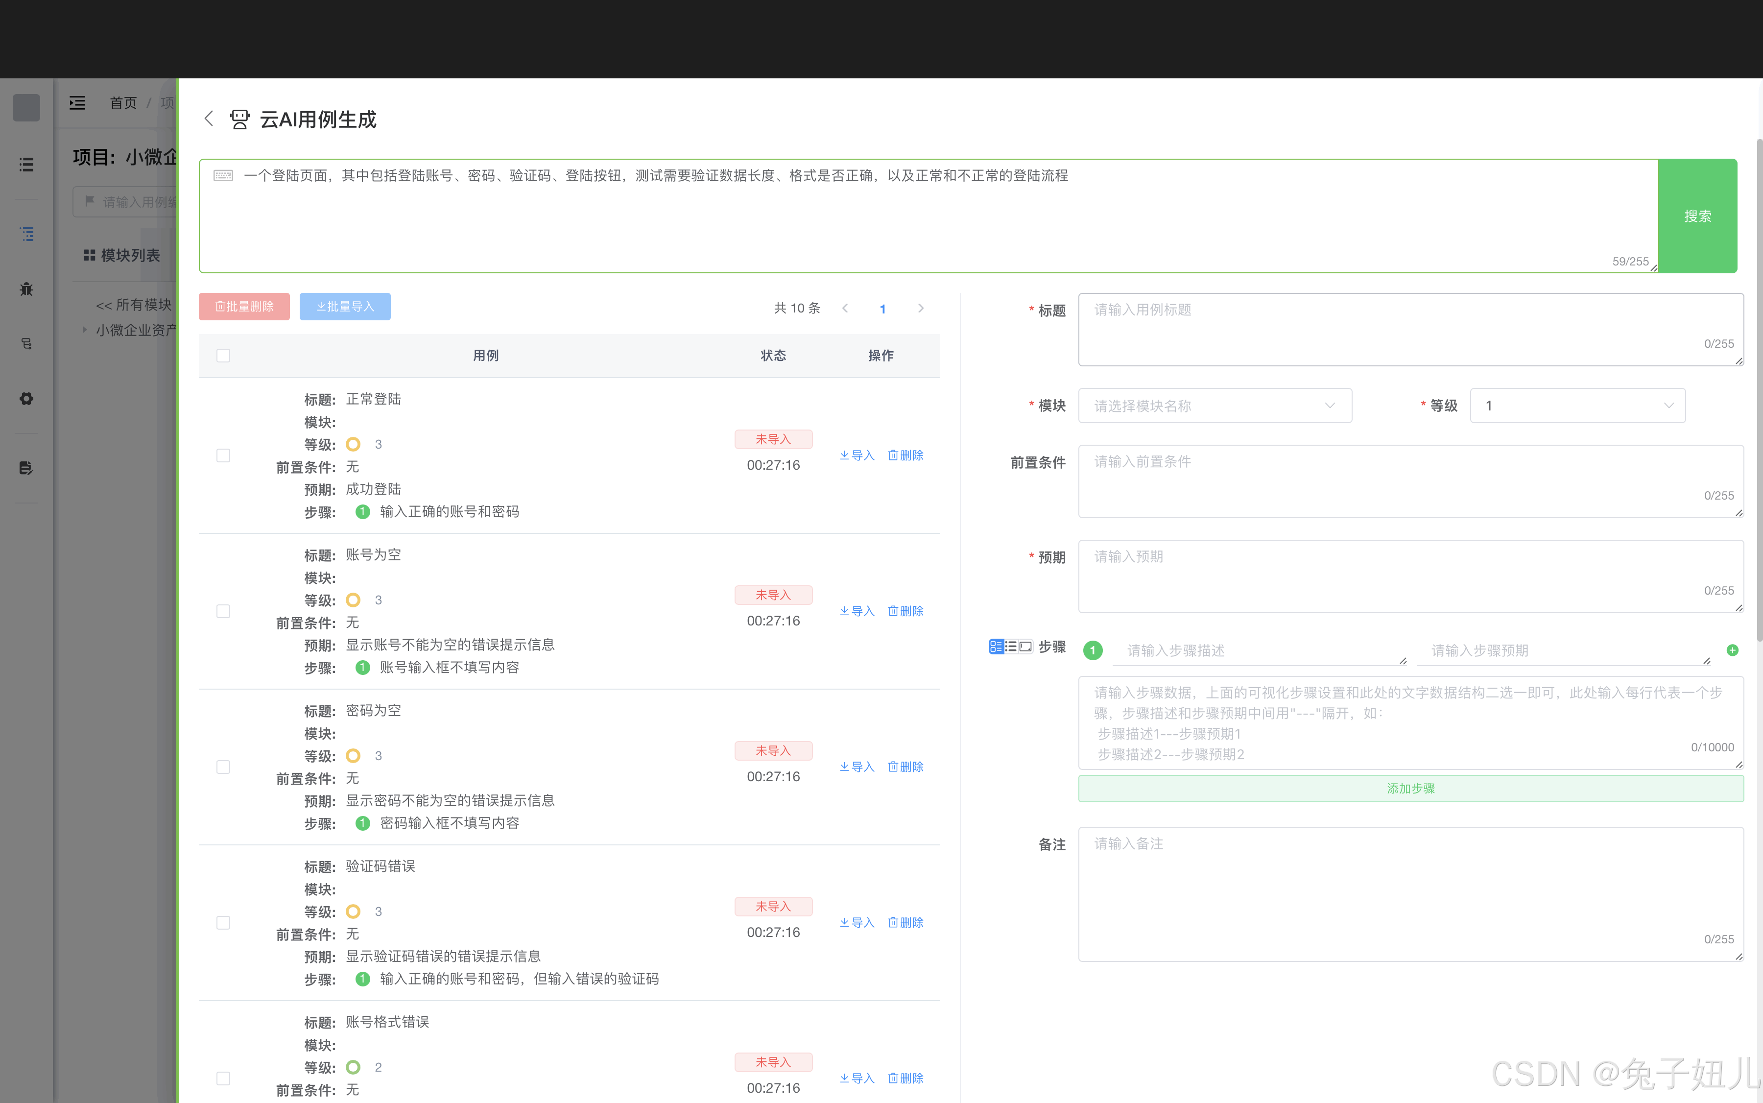Go to next page of case list

click(x=921, y=308)
